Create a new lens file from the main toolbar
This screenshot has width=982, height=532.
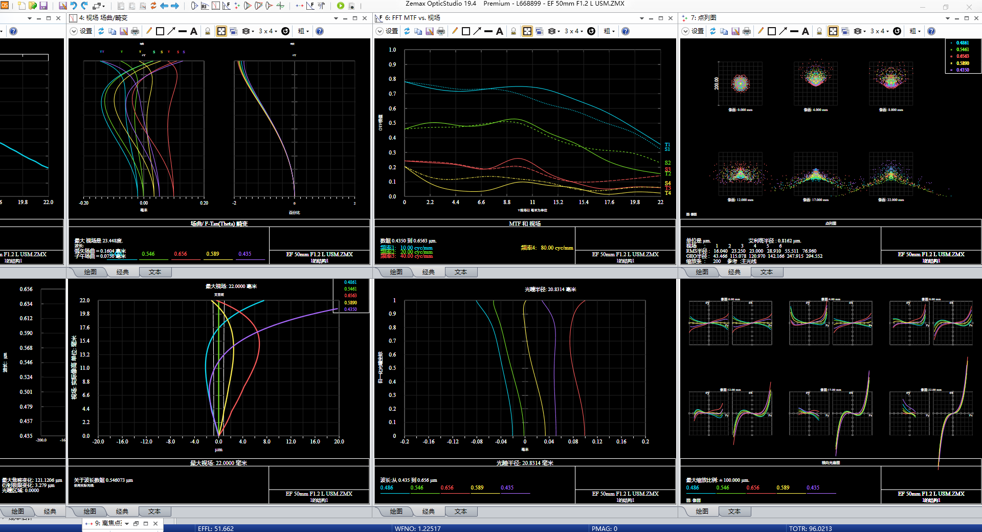pos(22,6)
